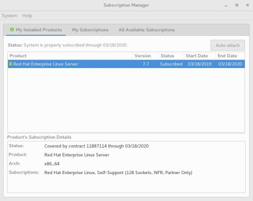Open the System menu
253x201 pixels.
click(x=10, y=16)
